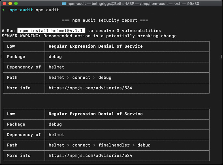Click 'Path' label in first table
The height and width of the screenshot is (165, 223).
coord(12,77)
